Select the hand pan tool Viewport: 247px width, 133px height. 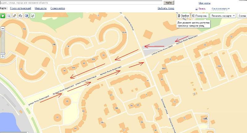pyautogui.click(x=3, y=15)
